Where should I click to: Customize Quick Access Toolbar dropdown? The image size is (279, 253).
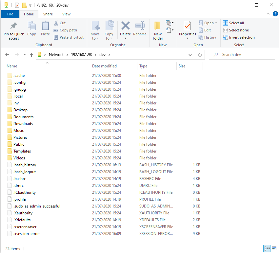coord(30,6)
